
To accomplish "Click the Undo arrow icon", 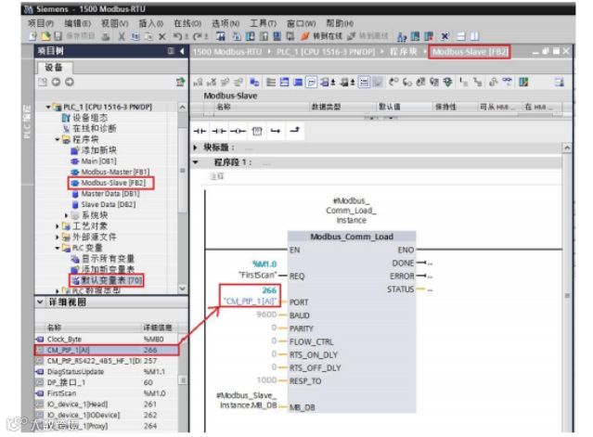I will (180, 37).
